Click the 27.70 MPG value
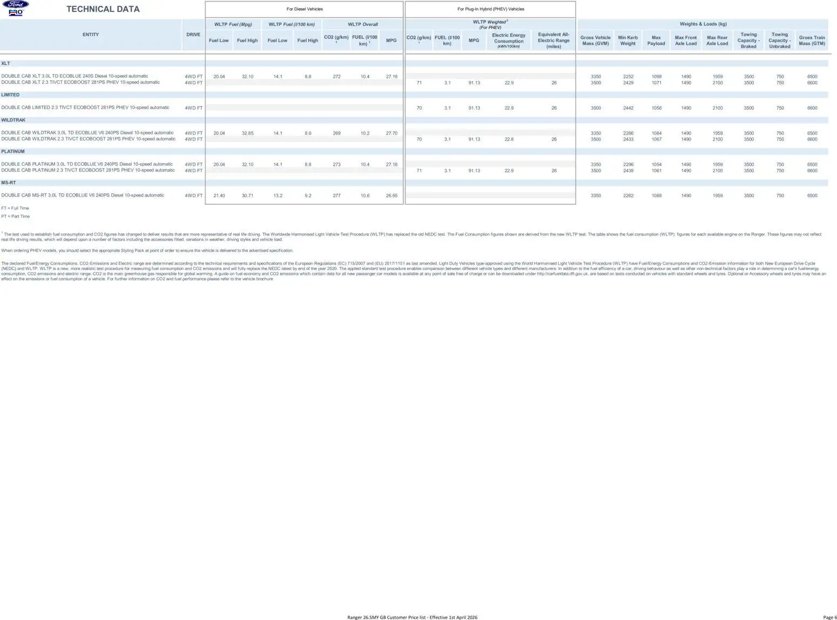837x620 pixels. (x=391, y=133)
